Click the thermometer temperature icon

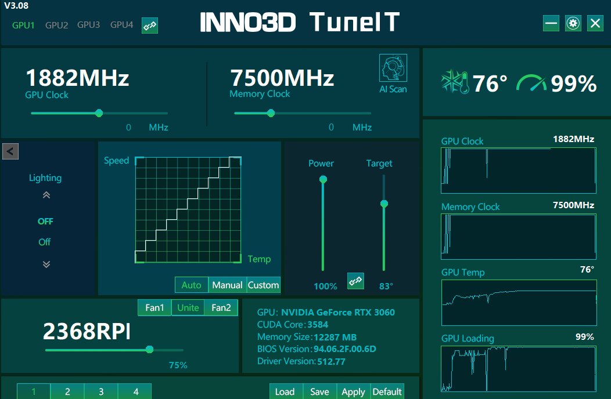(x=455, y=82)
